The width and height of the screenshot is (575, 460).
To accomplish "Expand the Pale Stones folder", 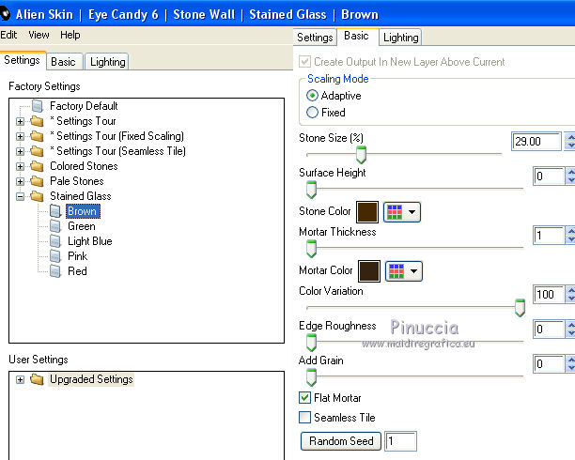I will pos(20,181).
